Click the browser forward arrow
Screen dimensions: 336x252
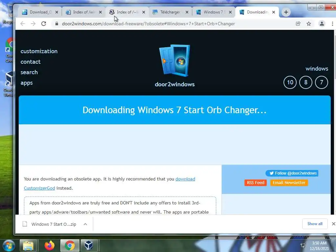click(33, 24)
